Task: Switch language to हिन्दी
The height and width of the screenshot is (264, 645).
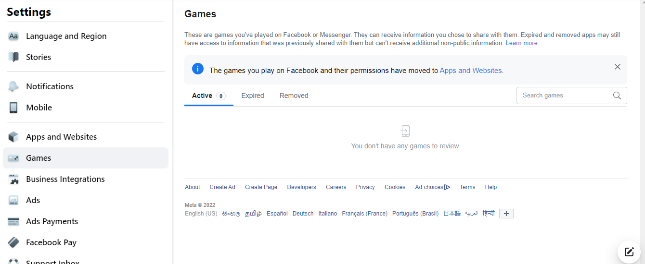Action: (489, 213)
